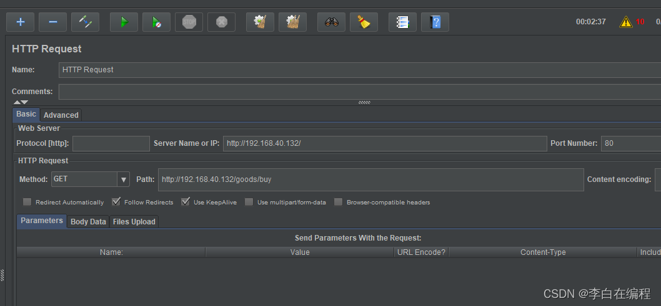Click the Shutdown (X circle) icon
Image resolution: width=661 pixels, height=306 pixels.
pyautogui.click(x=221, y=22)
